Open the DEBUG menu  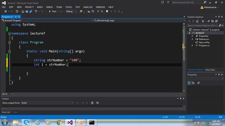tap(50, 7)
